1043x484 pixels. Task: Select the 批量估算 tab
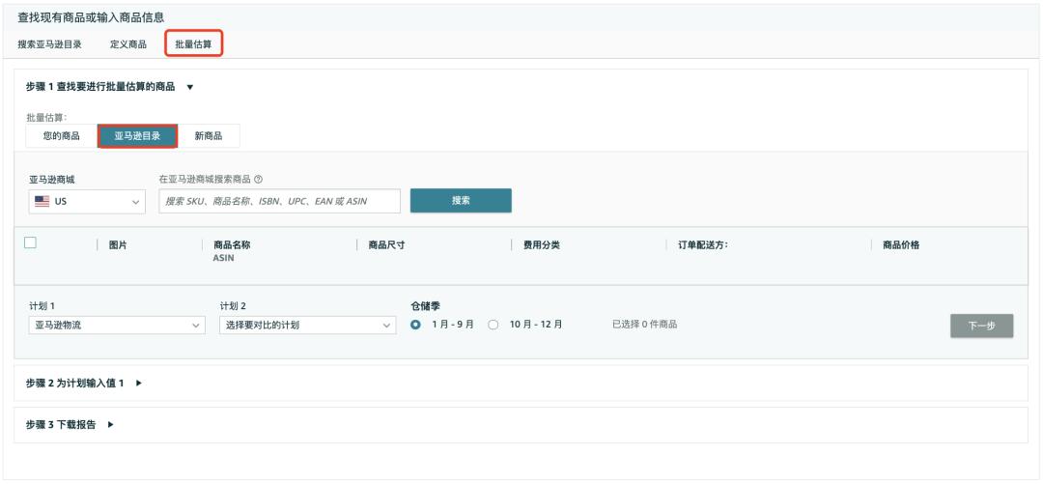click(x=193, y=44)
